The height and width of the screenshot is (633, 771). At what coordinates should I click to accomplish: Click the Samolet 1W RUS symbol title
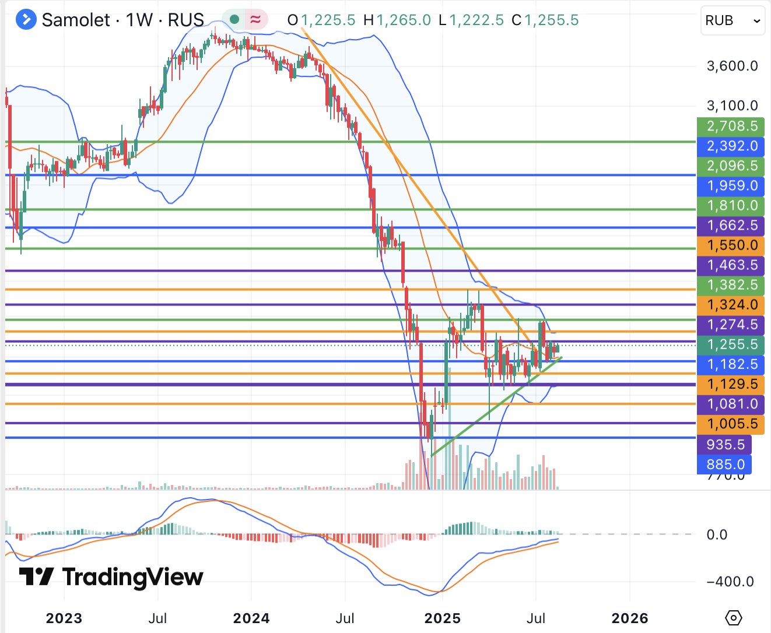click(123, 20)
